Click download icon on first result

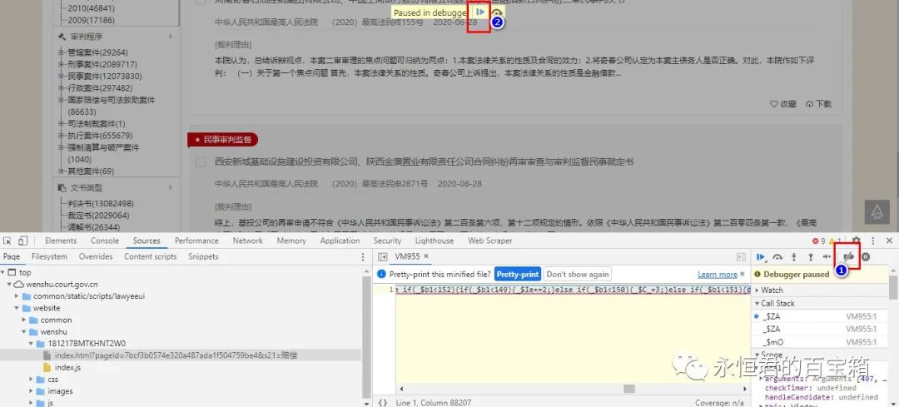click(x=810, y=104)
